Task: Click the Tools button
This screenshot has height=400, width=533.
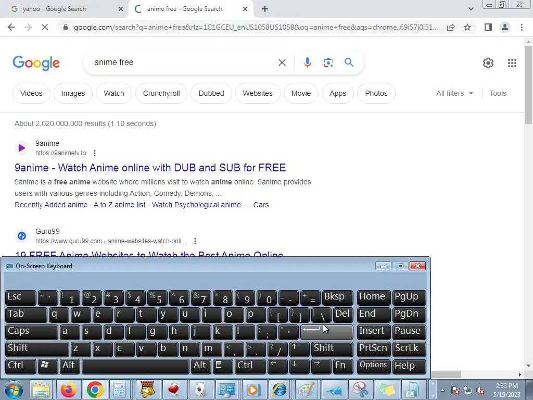Action: point(498,93)
